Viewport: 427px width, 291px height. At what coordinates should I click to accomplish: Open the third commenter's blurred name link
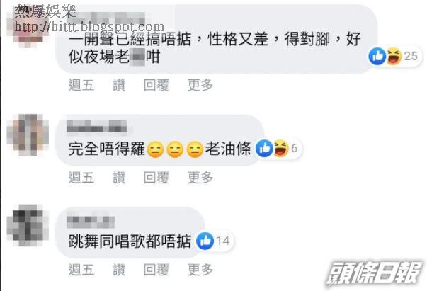click(91, 222)
